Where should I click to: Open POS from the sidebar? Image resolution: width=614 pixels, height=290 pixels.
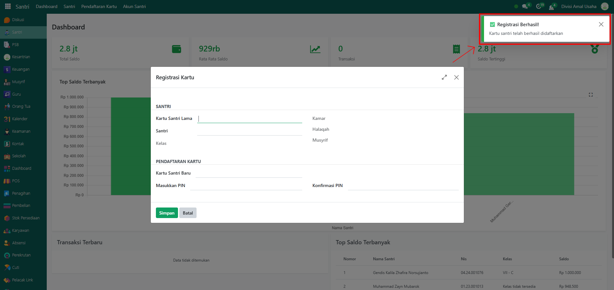(x=7, y=181)
